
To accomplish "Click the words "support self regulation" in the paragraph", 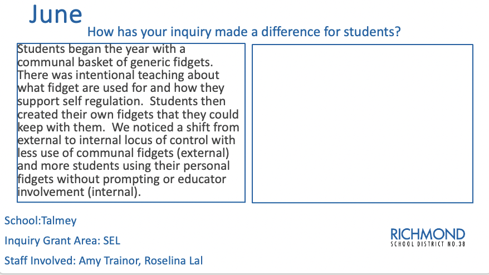I will point(80,101).
